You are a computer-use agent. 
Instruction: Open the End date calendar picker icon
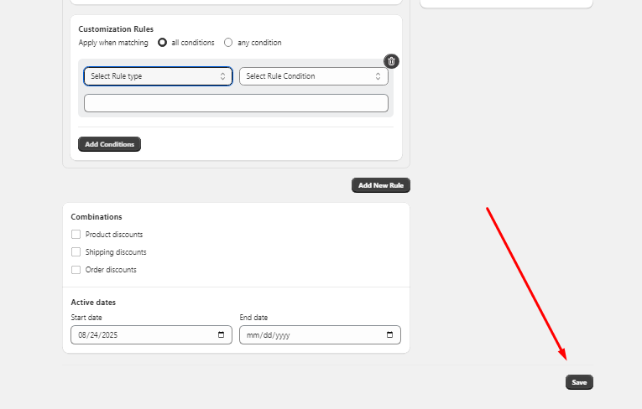(x=389, y=334)
